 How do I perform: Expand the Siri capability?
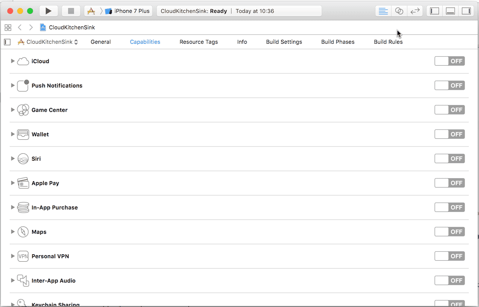(x=12, y=158)
